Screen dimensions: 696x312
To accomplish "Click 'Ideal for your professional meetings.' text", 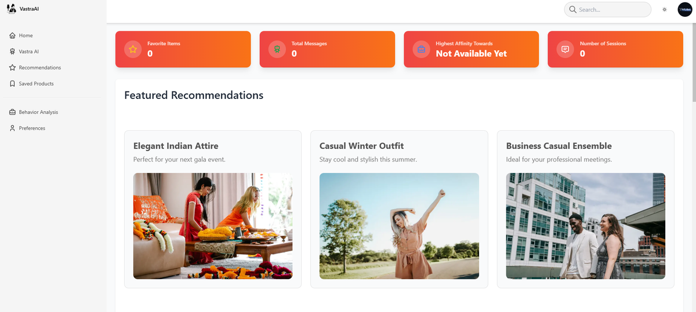I will click(x=559, y=160).
